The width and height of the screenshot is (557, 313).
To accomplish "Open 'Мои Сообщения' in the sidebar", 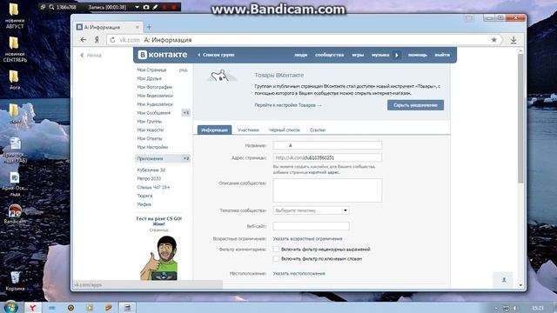I will [x=154, y=113].
